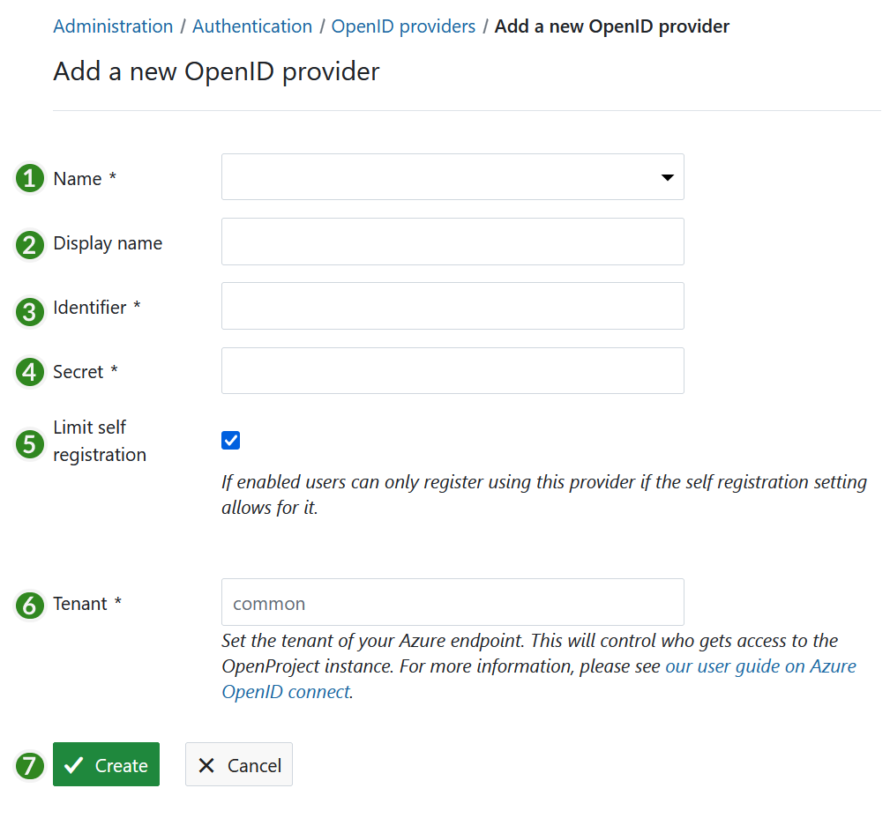
Task: Click the green number 5 badge
Action: (x=30, y=443)
